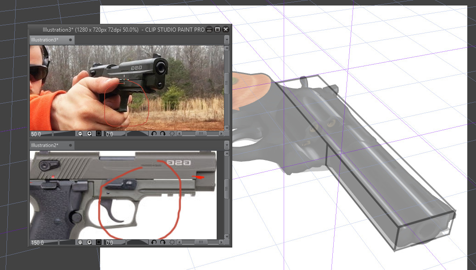Rotate Illustration2 canvas right
476x270 pixels.
click(162, 242)
